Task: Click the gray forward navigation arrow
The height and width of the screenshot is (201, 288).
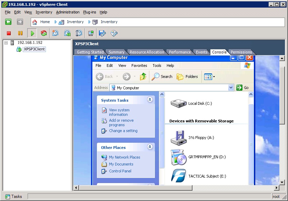Action: click(x=20, y=22)
